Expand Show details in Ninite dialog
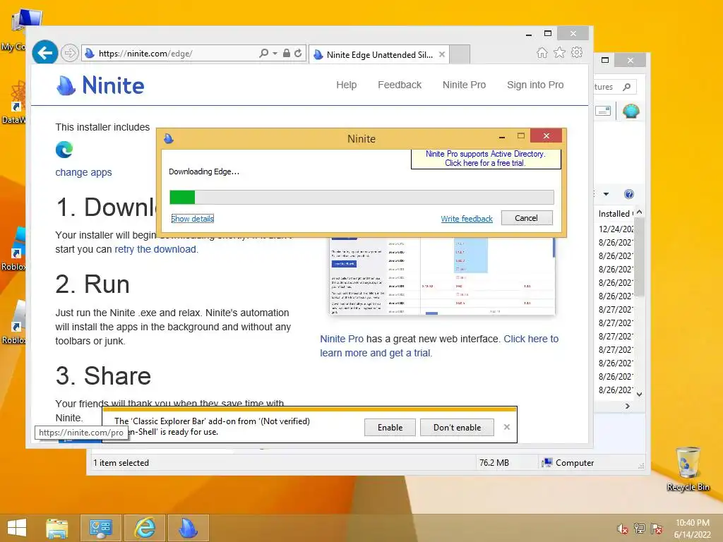Screen dimensions: 723x542 192,219
